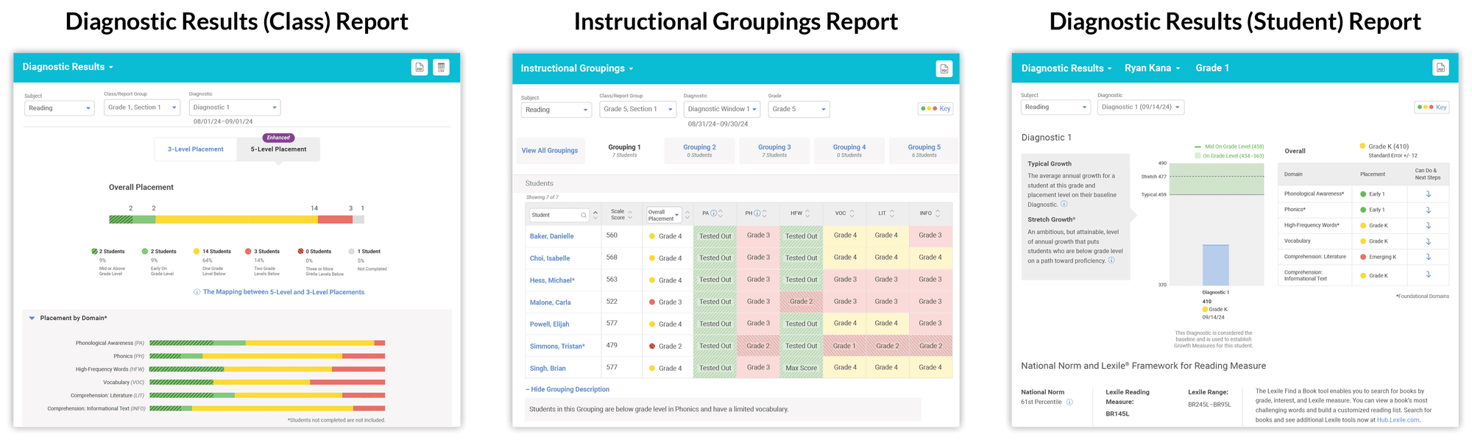
Task: Open Key legend in Student report
Action: coord(1432,107)
